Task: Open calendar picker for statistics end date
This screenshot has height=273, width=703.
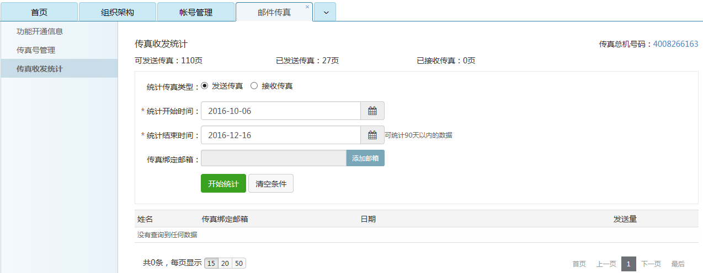Action: tap(372, 135)
